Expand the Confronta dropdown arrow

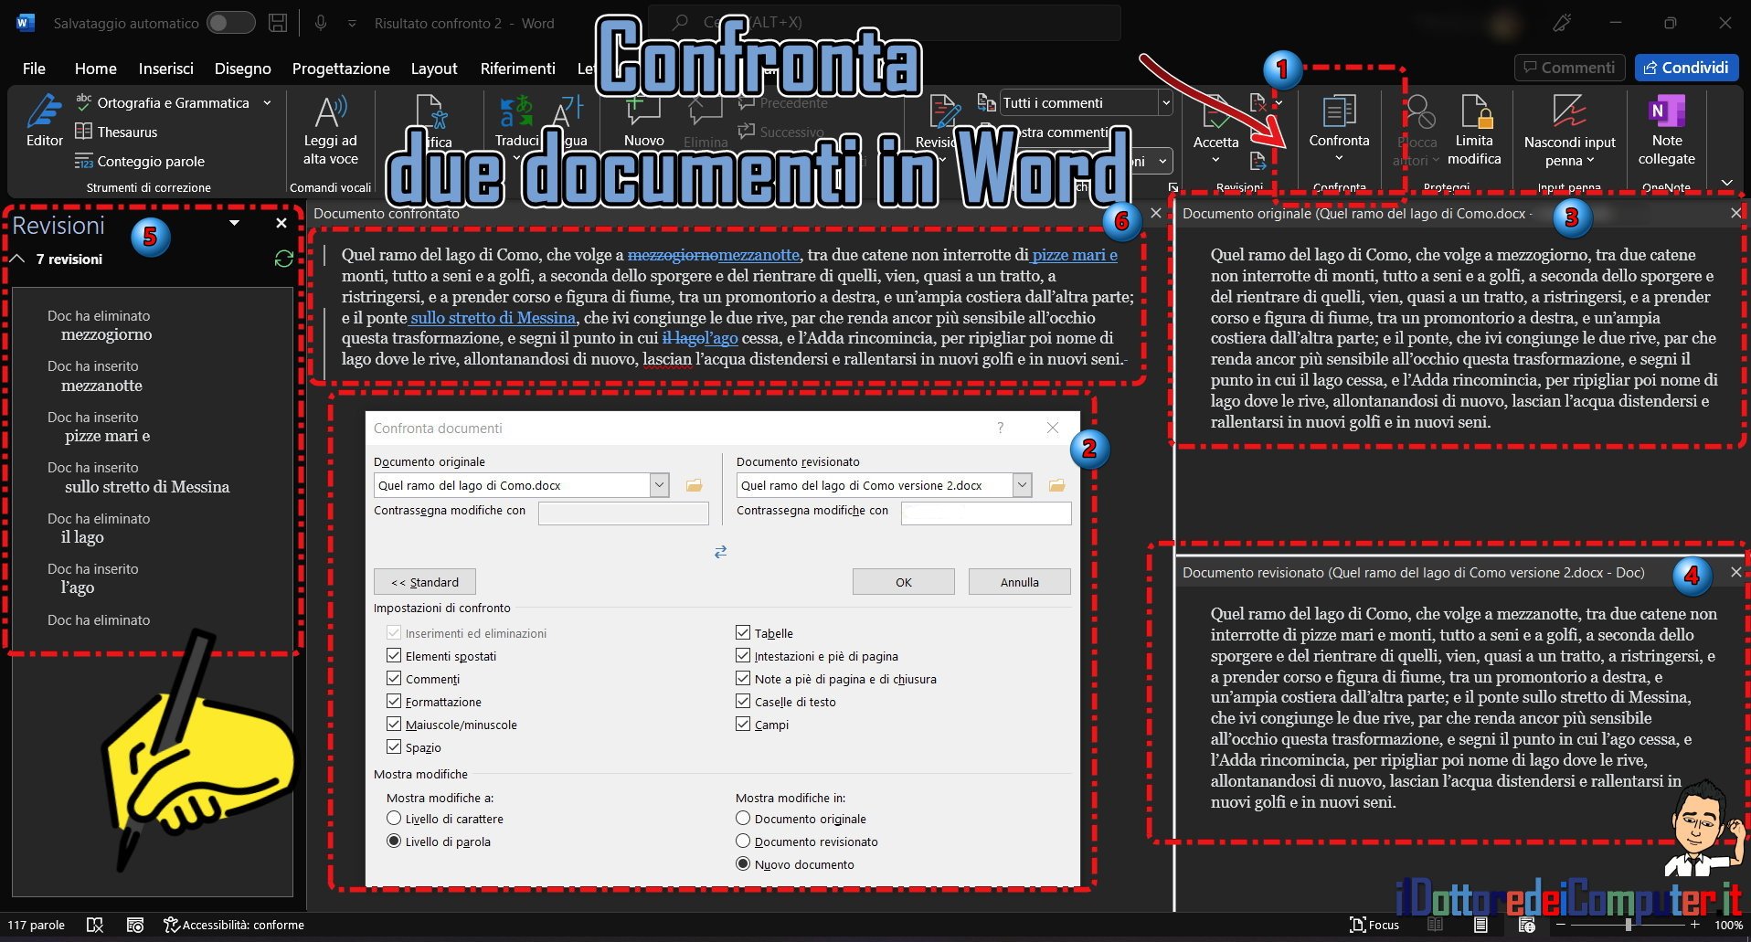(1339, 159)
